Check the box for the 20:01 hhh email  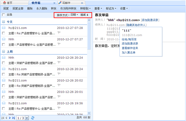click(4, 97)
